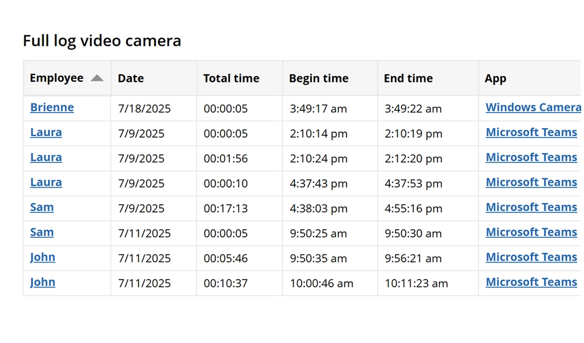Click the Total time column header
584x343 pixels.
[x=231, y=78]
